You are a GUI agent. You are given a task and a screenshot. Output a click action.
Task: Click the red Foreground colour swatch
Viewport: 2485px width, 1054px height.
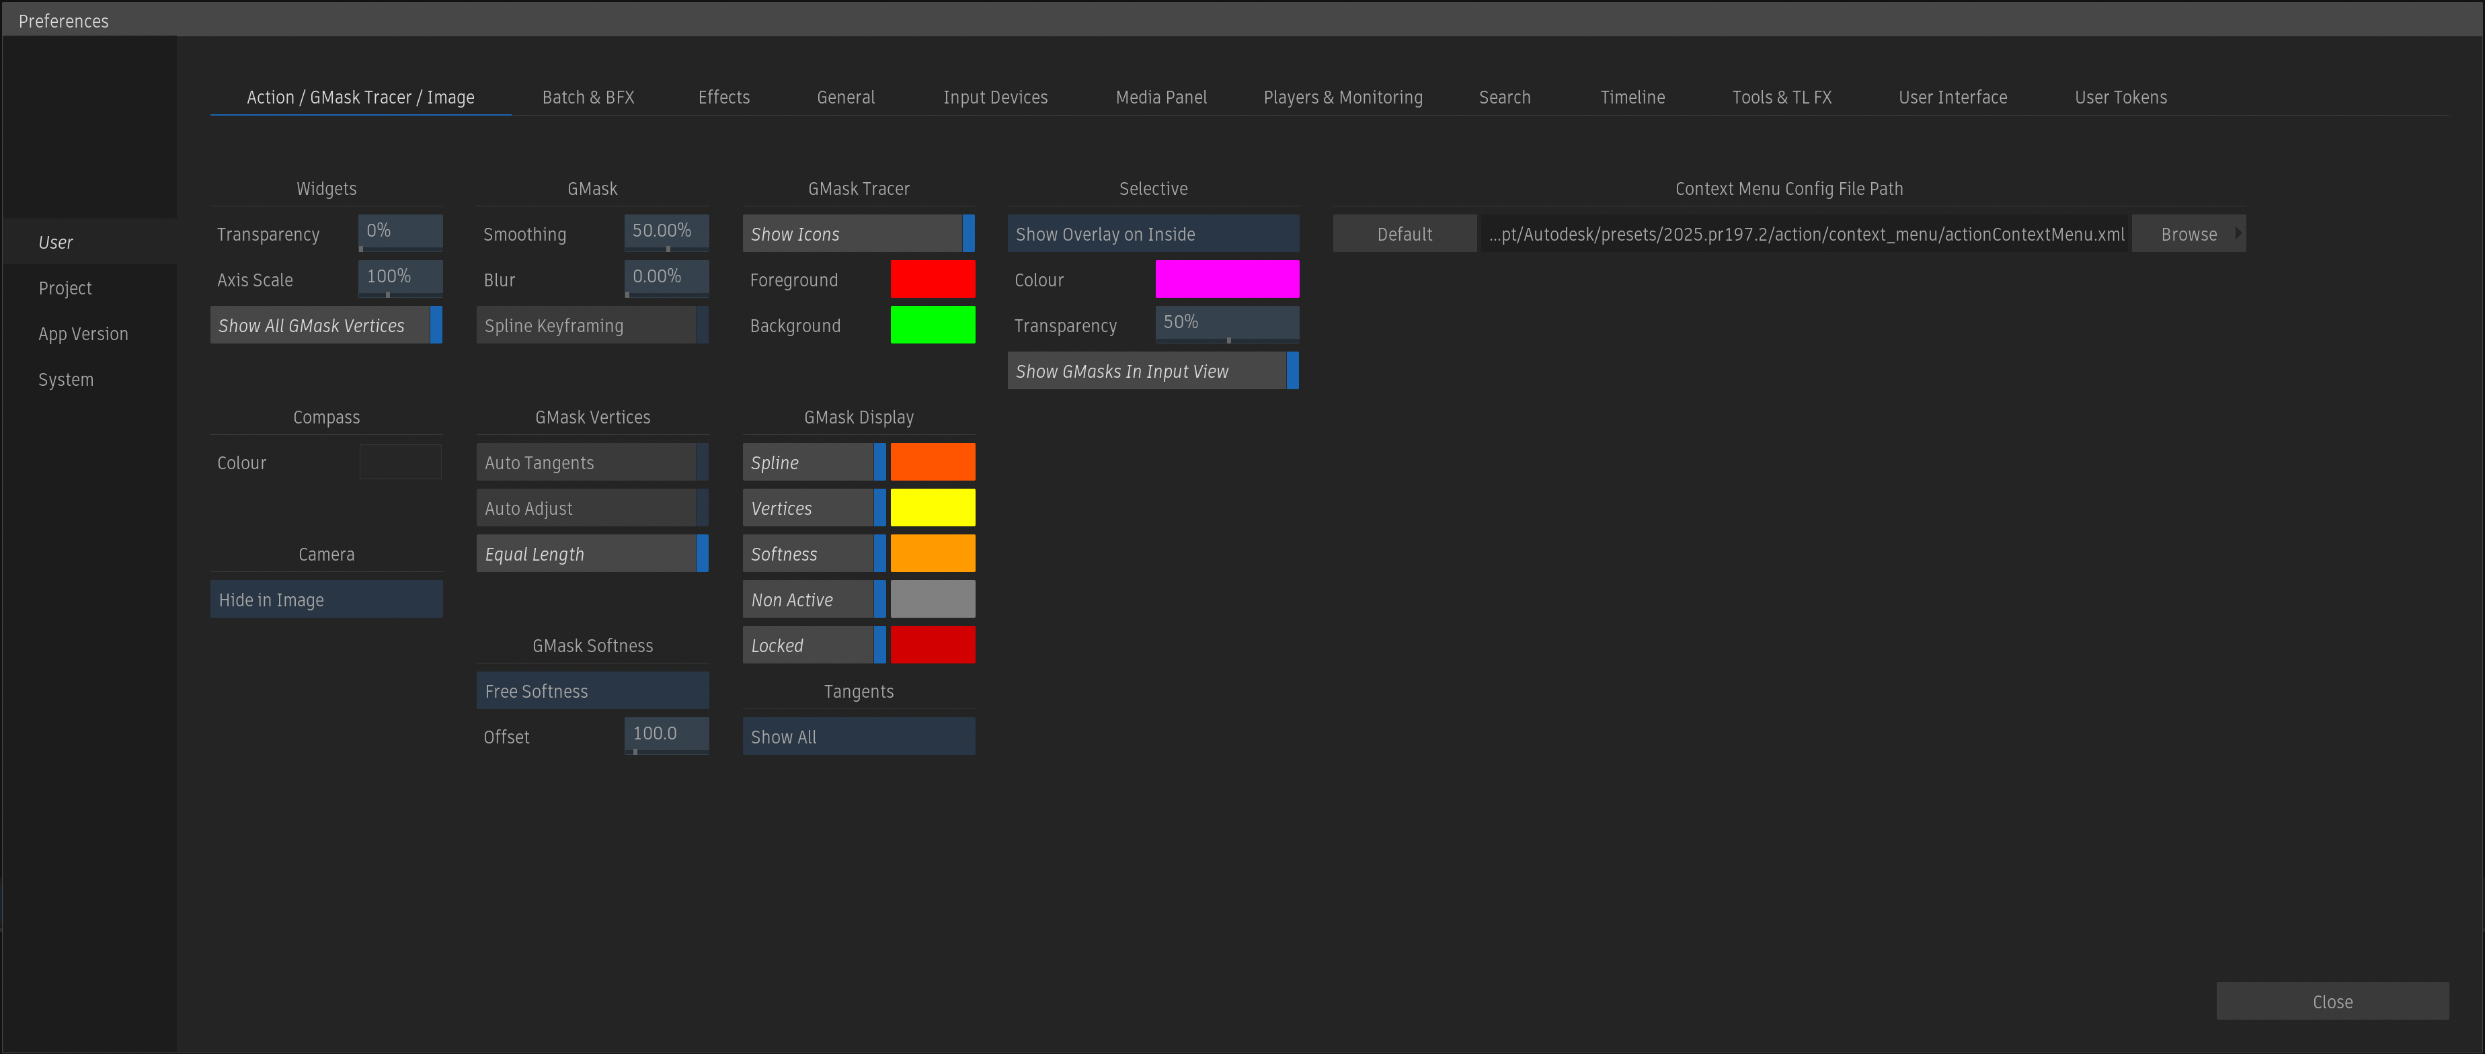tap(932, 280)
